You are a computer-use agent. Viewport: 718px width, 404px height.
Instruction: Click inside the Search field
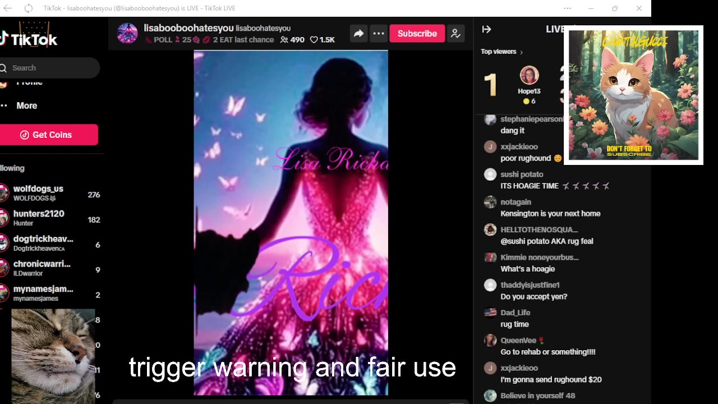coord(49,68)
